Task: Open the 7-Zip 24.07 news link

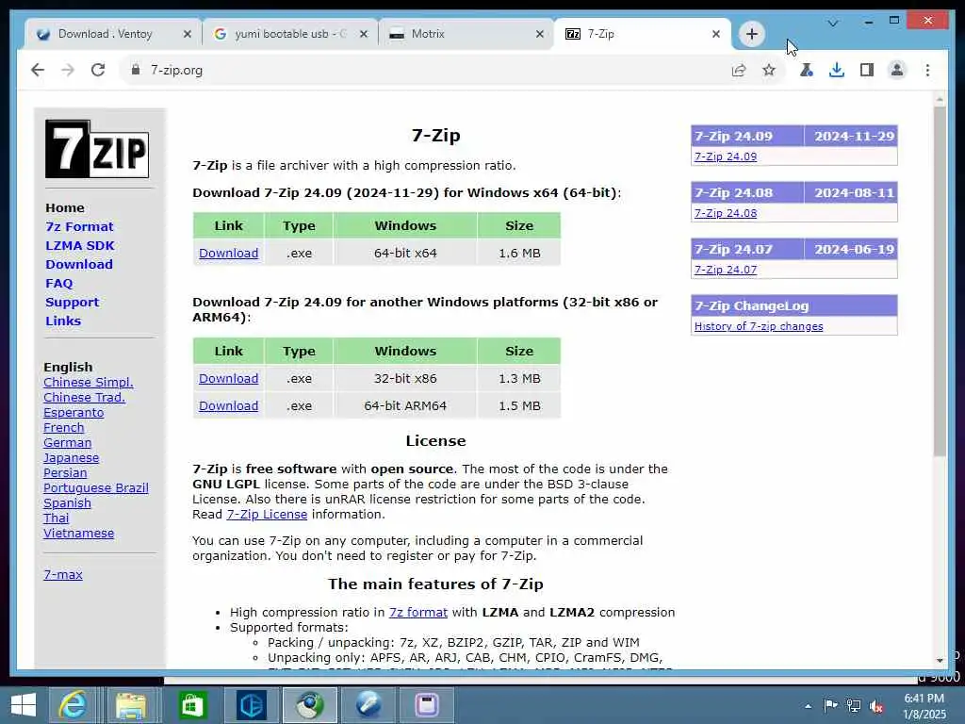Action: pos(726,270)
